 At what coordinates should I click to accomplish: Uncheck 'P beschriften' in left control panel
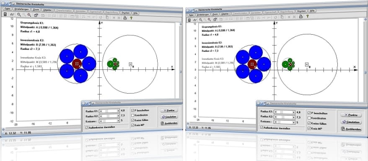133,110
